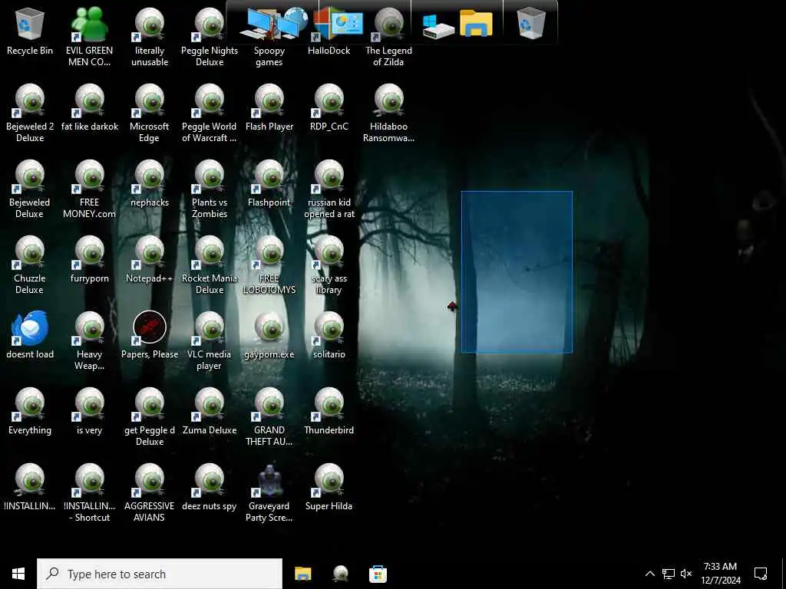
Task: Select the solitario desktop shortcut
Action: [x=329, y=335]
